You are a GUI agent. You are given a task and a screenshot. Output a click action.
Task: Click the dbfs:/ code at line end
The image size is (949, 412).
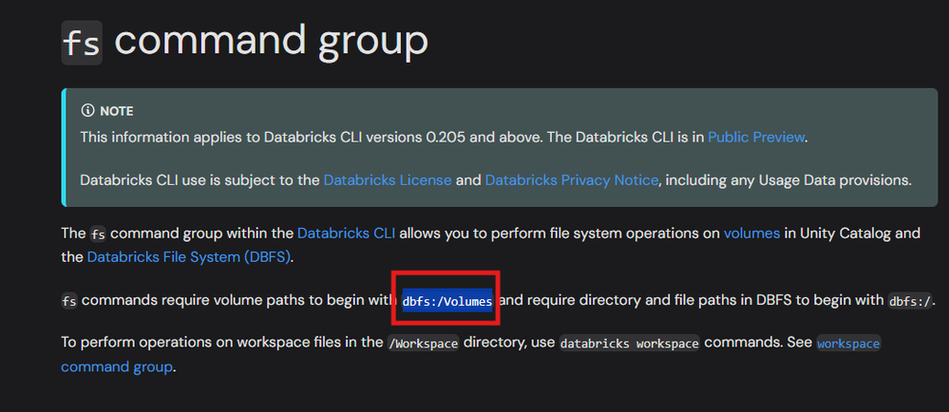click(910, 301)
